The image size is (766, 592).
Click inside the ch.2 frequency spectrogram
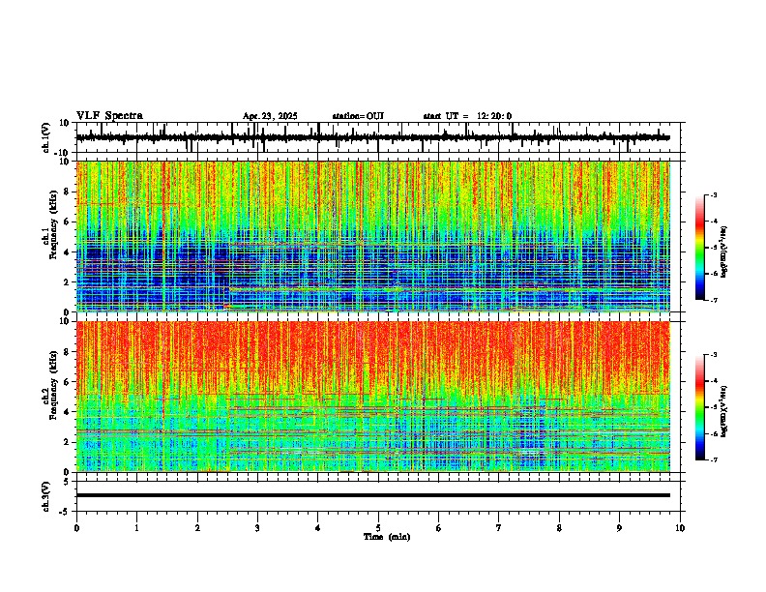click(373, 397)
